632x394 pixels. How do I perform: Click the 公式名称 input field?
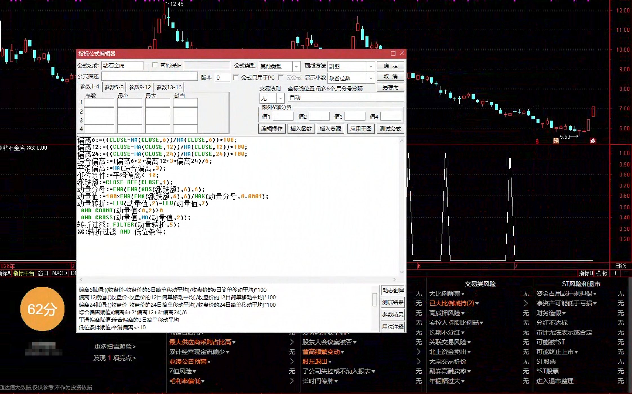[122, 66]
